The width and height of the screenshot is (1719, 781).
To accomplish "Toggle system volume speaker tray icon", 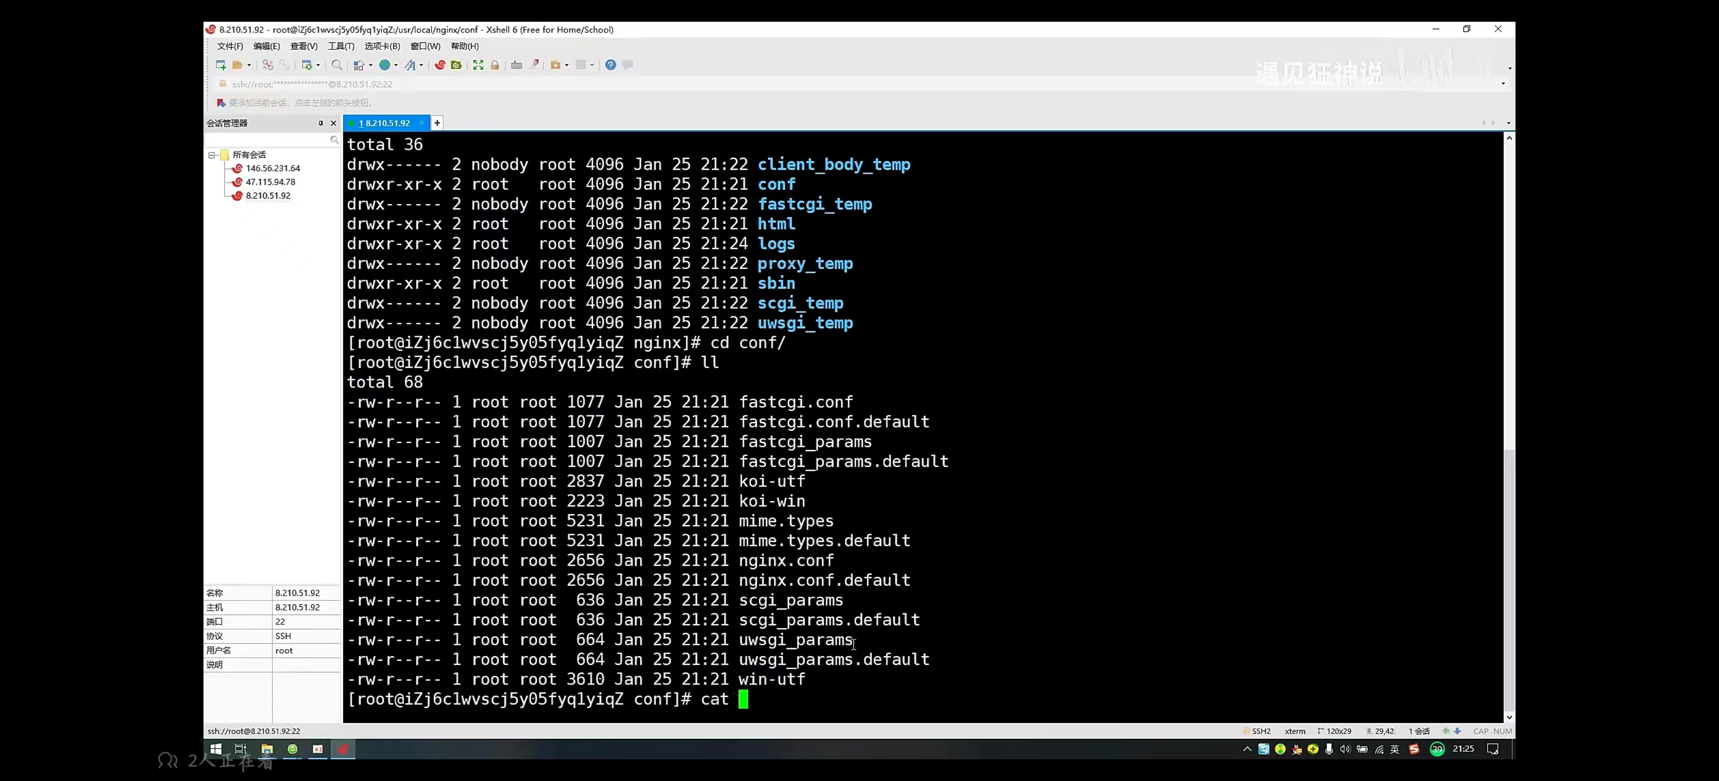I will tap(1345, 749).
